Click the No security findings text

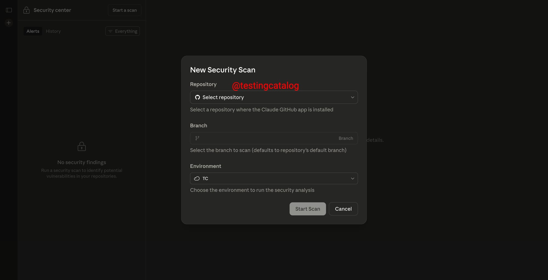click(x=82, y=162)
